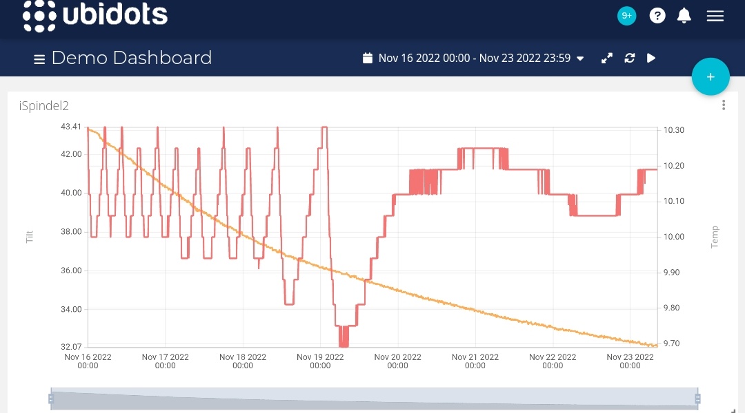Click the right handle of chart range navigator
The image size is (745, 413).
coord(697,399)
